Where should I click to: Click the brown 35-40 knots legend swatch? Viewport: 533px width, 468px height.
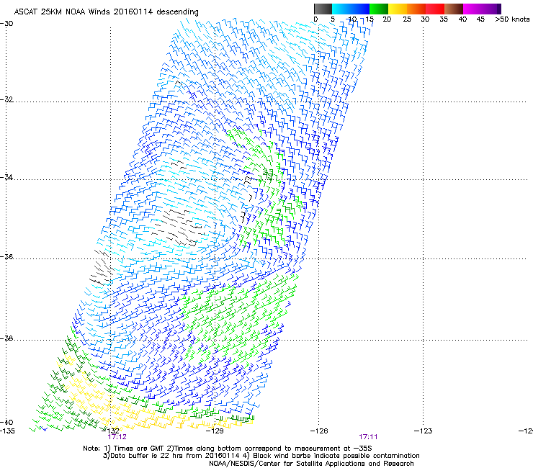[454, 9]
